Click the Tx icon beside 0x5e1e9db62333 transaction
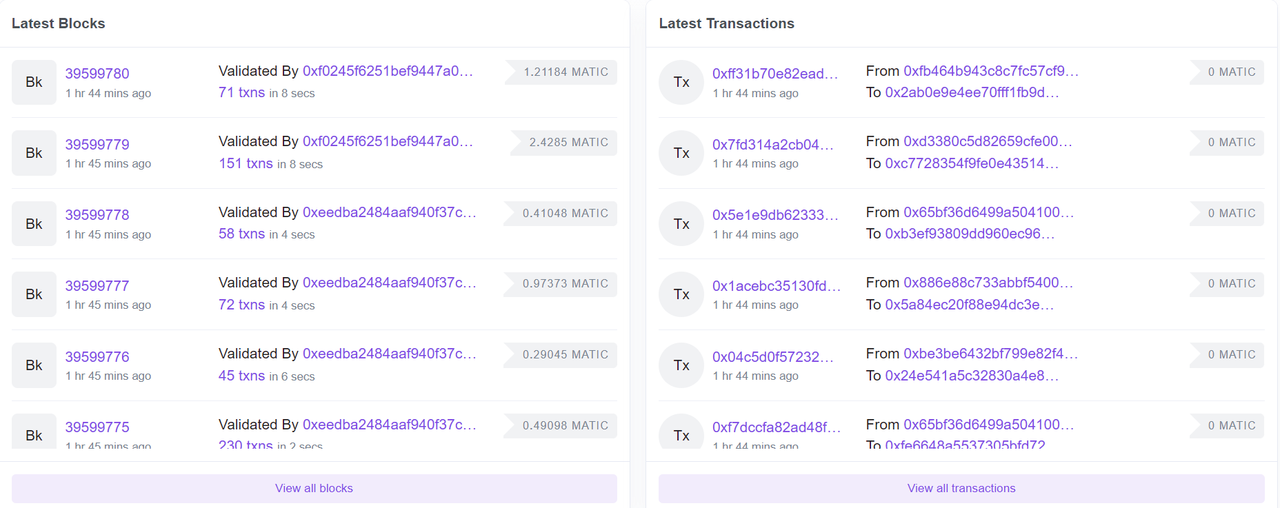The width and height of the screenshot is (1280, 508). tap(681, 223)
